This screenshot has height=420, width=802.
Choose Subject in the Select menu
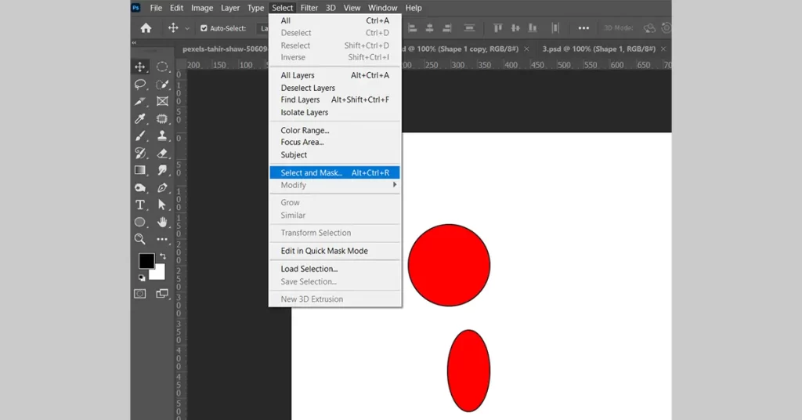tap(334, 155)
